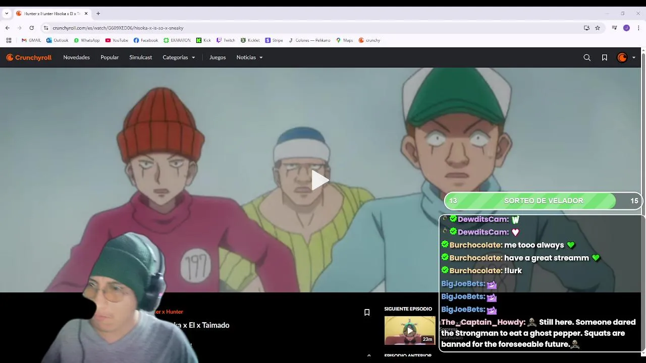Click the episode title 'x El x Taimado'
646x363 pixels.
pos(205,325)
